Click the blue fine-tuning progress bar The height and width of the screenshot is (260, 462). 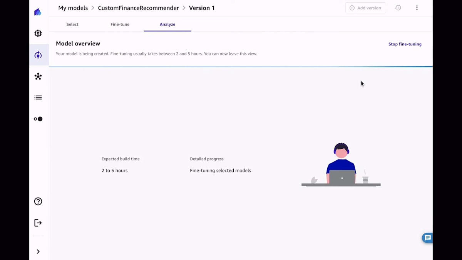pos(241,67)
